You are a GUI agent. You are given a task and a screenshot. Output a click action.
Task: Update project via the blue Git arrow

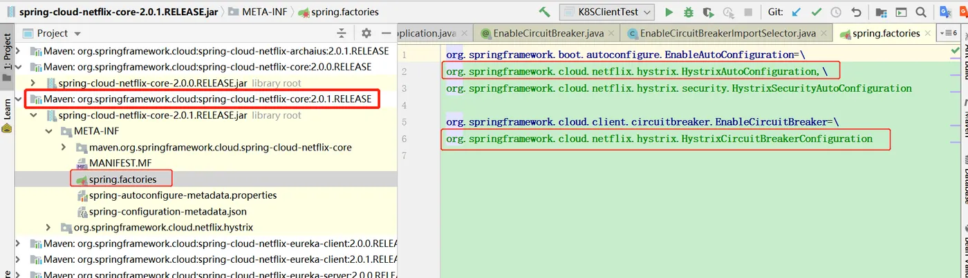pos(797,12)
